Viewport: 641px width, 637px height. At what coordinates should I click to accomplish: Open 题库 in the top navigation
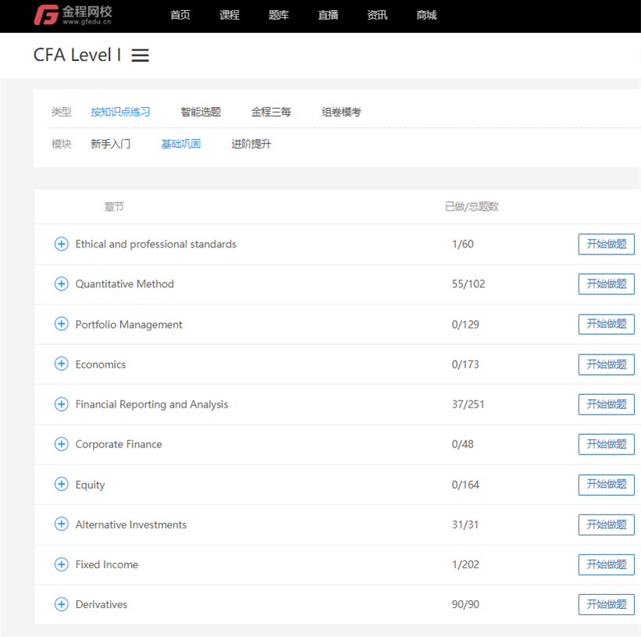pyautogui.click(x=279, y=15)
